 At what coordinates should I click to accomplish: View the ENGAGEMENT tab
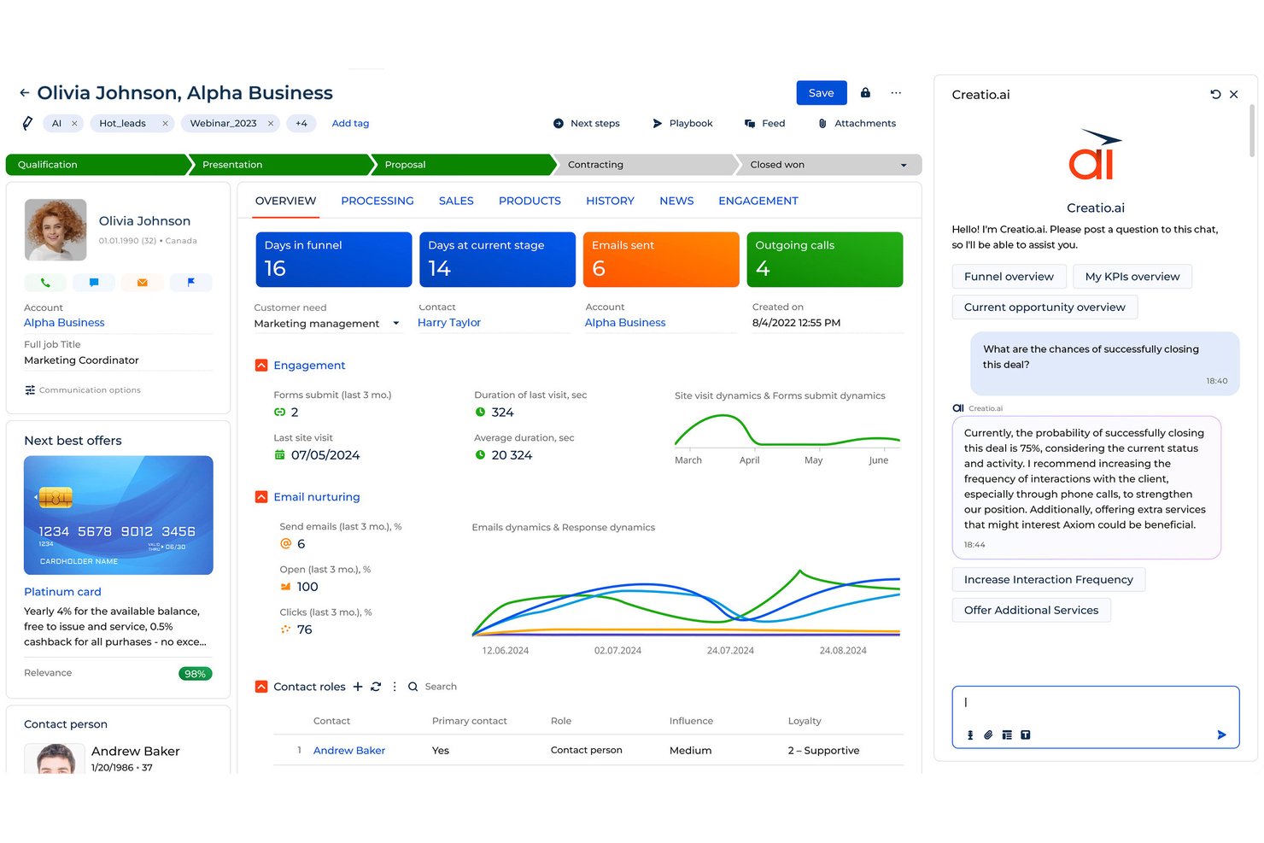pos(758,201)
